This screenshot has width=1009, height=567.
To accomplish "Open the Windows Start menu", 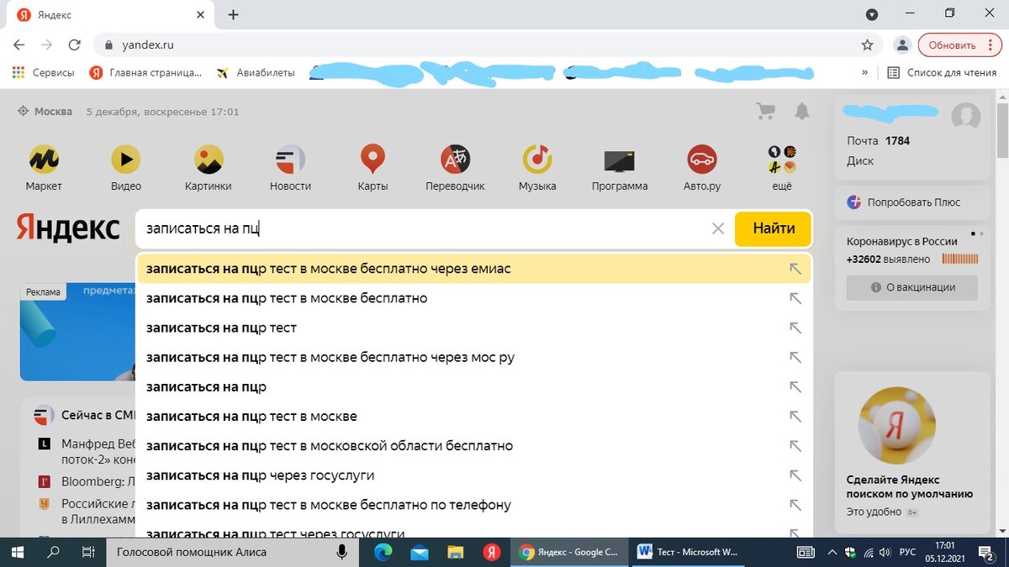I will coord(17,552).
